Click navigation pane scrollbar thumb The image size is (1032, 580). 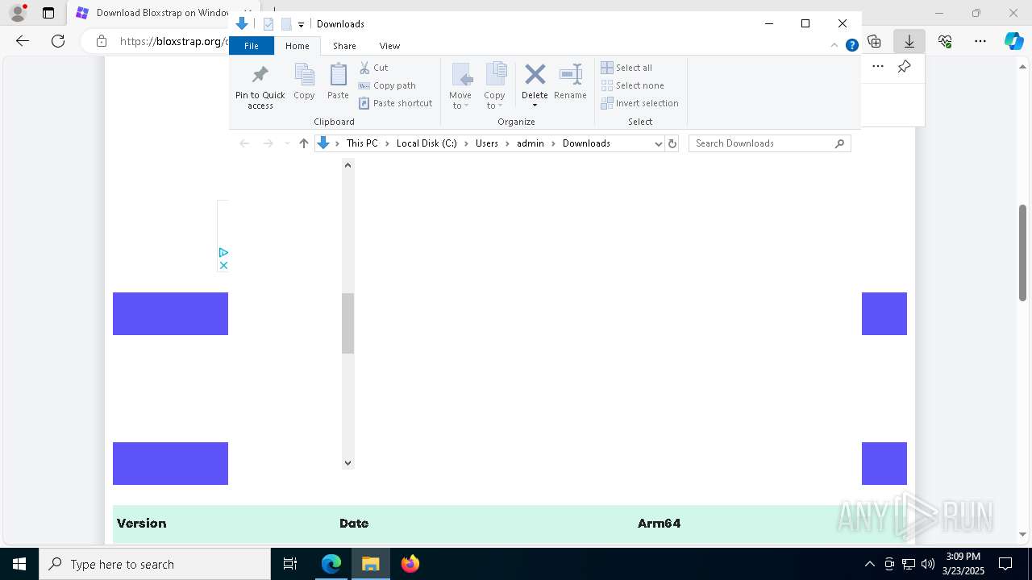(348, 323)
